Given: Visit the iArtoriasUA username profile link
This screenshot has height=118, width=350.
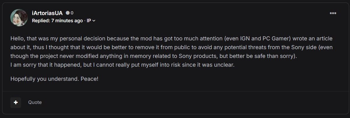Looking at the screenshot, I should pos(47,13).
